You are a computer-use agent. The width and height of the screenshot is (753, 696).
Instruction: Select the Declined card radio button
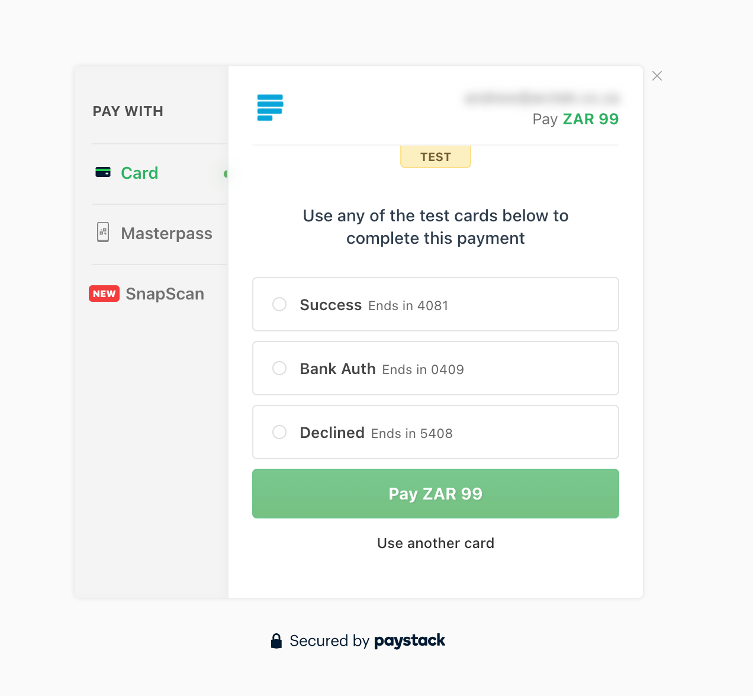pos(279,432)
